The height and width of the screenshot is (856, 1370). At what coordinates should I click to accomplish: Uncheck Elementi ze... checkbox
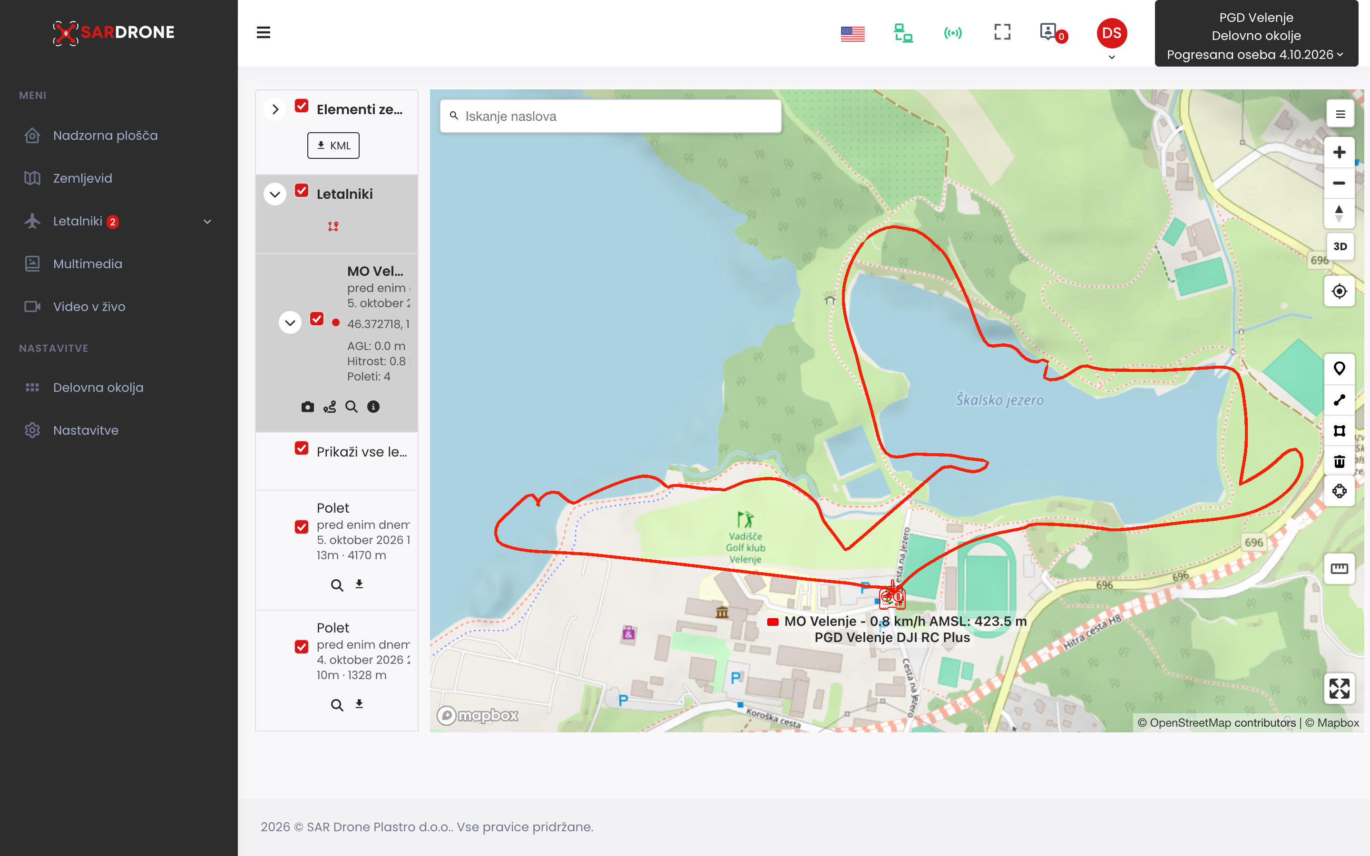[302, 106]
